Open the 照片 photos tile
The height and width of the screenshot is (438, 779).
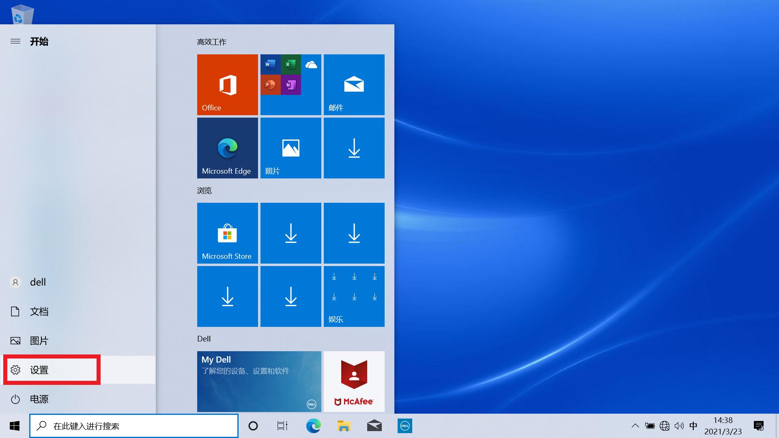(x=291, y=148)
